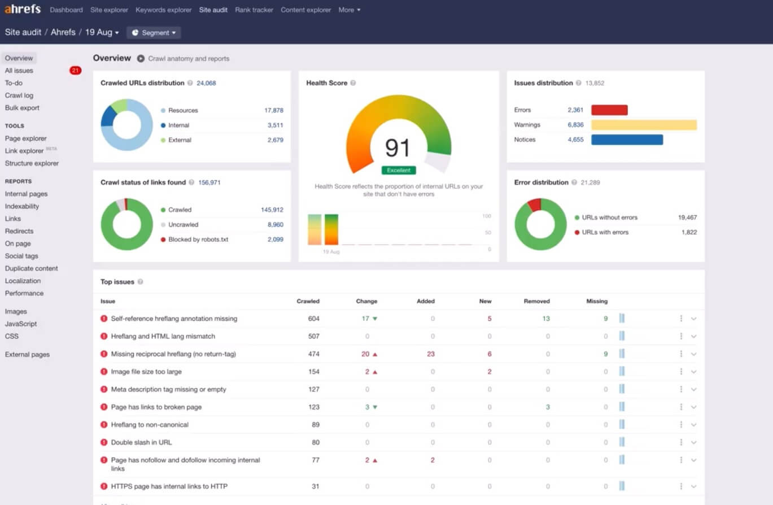Click error icon for Hreflang to non-canonical
The width and height of the screenshot is (773, 505).
pos(104,425)
